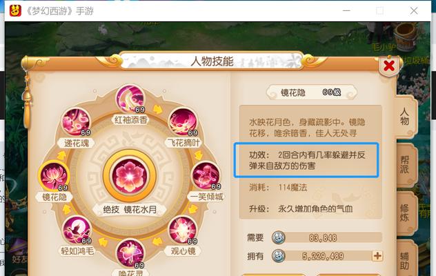The image size is (436, 276).
Task: Click the 梦幻西游 app icon in title bar
Action: click(x=15, y=10)
